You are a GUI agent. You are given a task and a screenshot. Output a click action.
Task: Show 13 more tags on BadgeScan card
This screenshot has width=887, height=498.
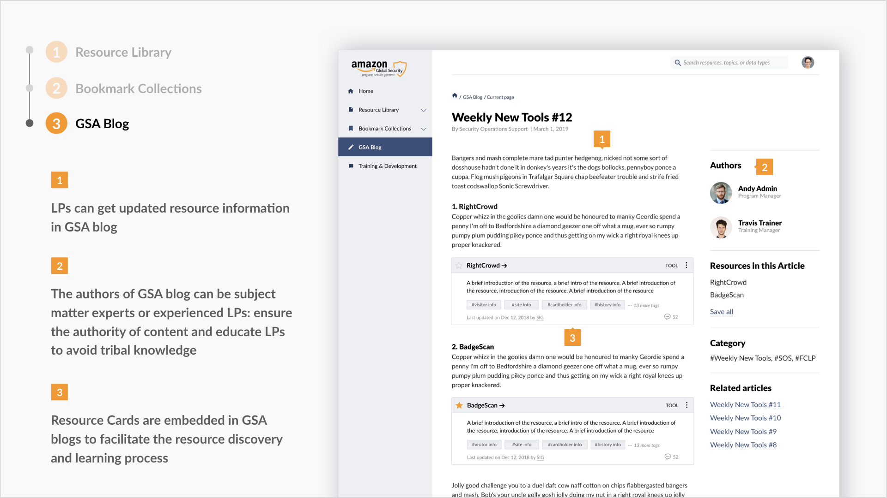(x=644, y=445)
